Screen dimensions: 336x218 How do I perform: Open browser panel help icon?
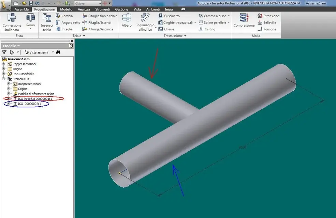point(71,46)
